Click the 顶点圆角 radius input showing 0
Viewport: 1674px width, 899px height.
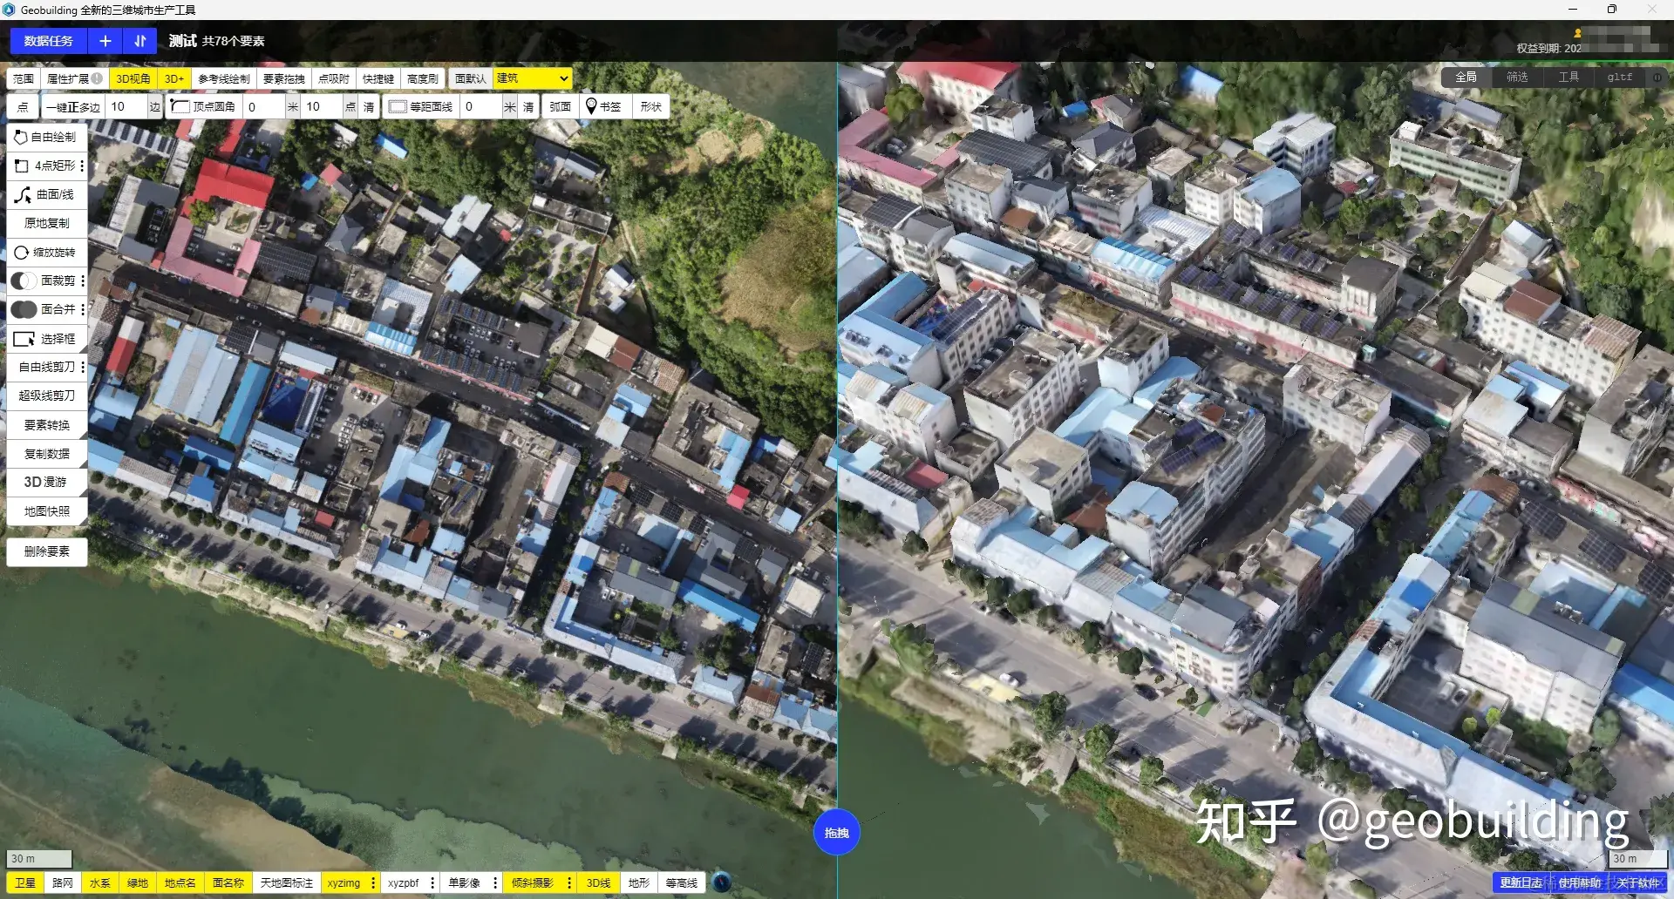(x=263, y=106)
